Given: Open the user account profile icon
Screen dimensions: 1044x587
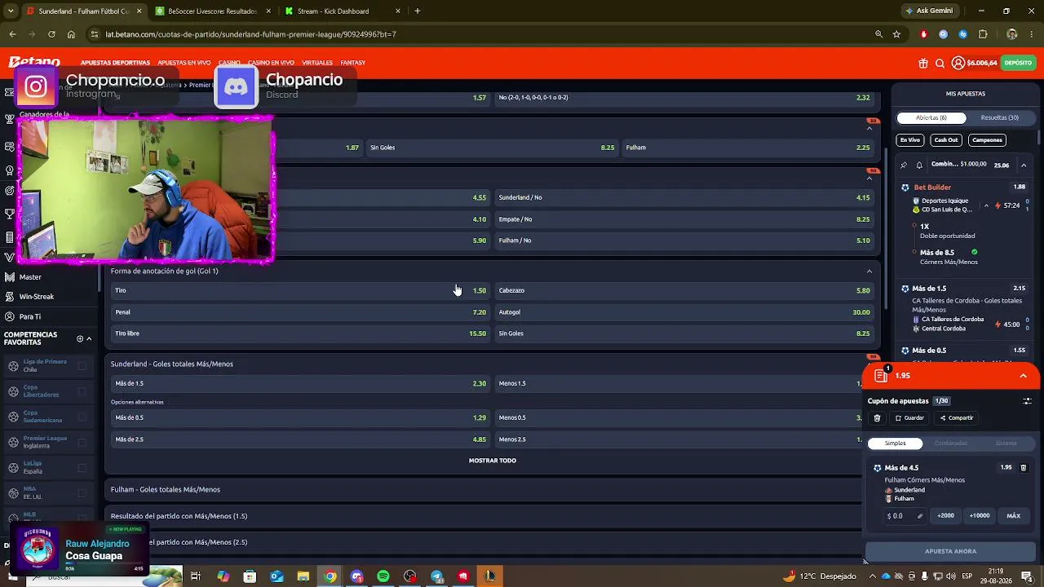Looking at the screenshot, I should [x=958, y=63].
